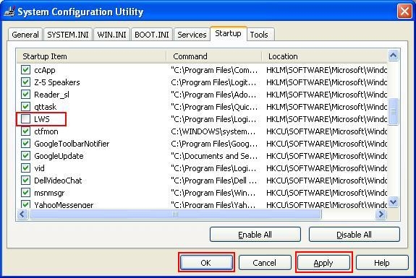416x278 pixels.
Task: Enable the LWS startup item checkbox
Action: [25, 119]
